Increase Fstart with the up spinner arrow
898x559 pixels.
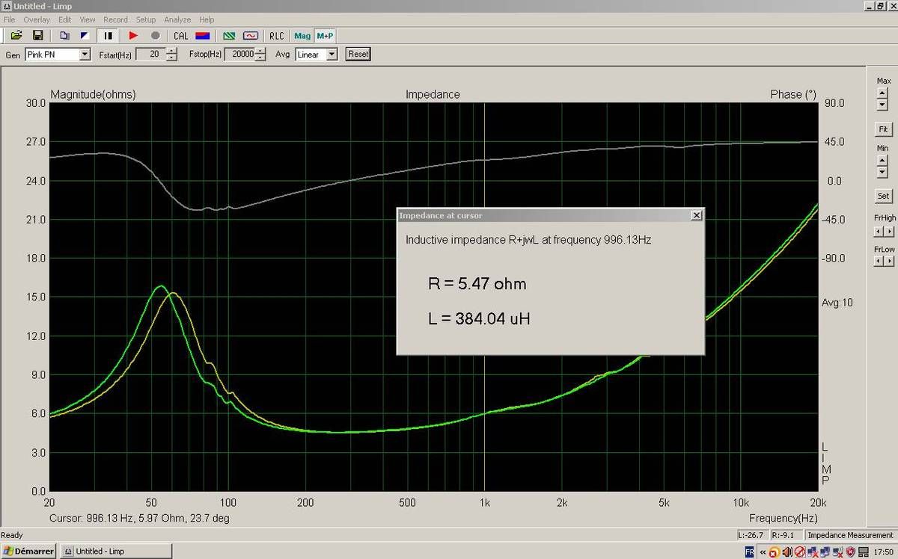pos(172,51)
